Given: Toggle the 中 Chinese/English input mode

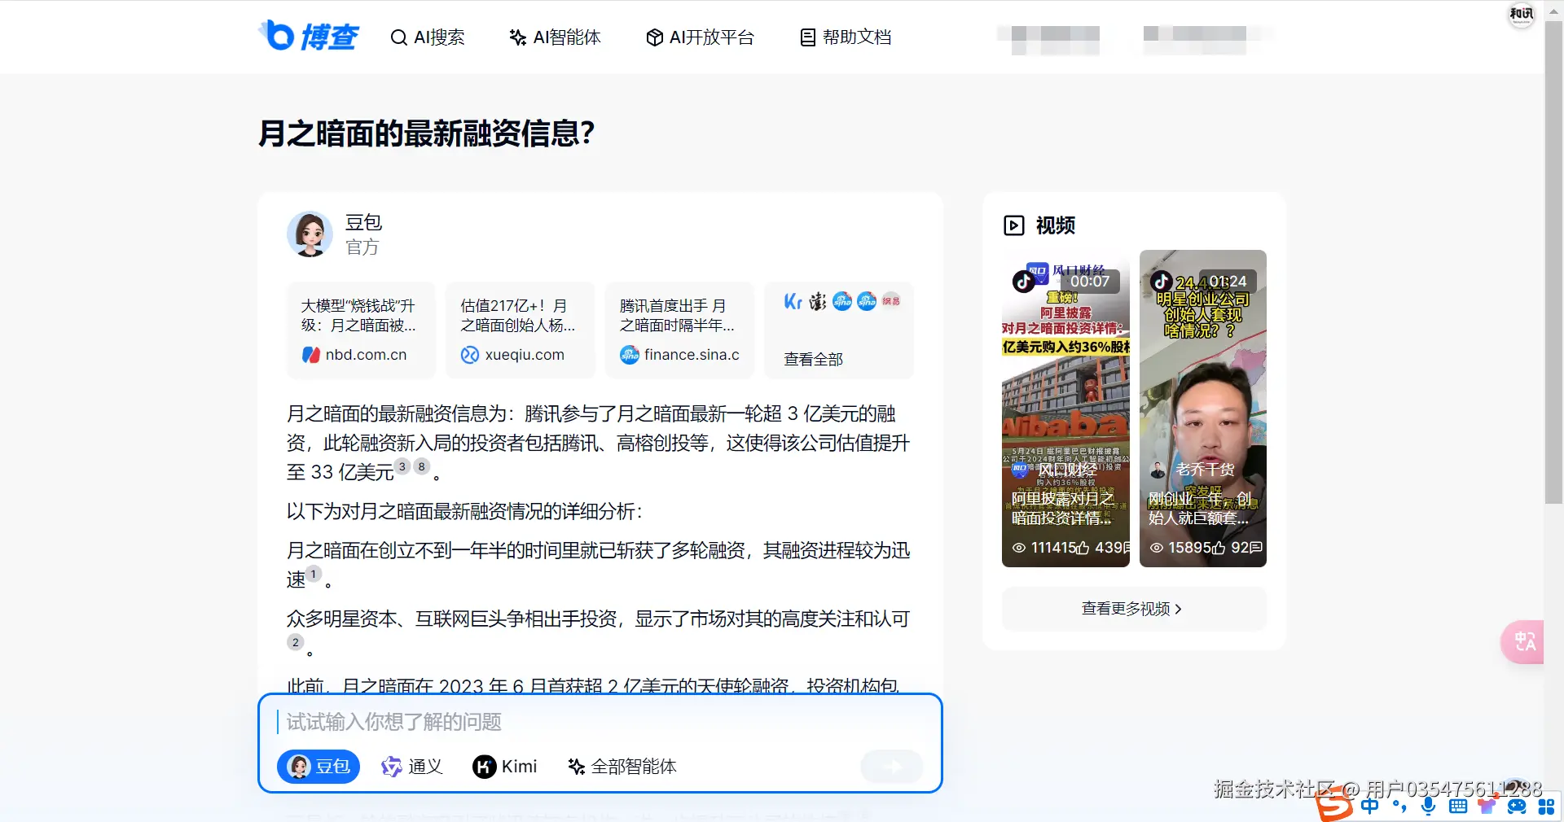Looking at the screenshot, I should click(x=1370, y=806).
